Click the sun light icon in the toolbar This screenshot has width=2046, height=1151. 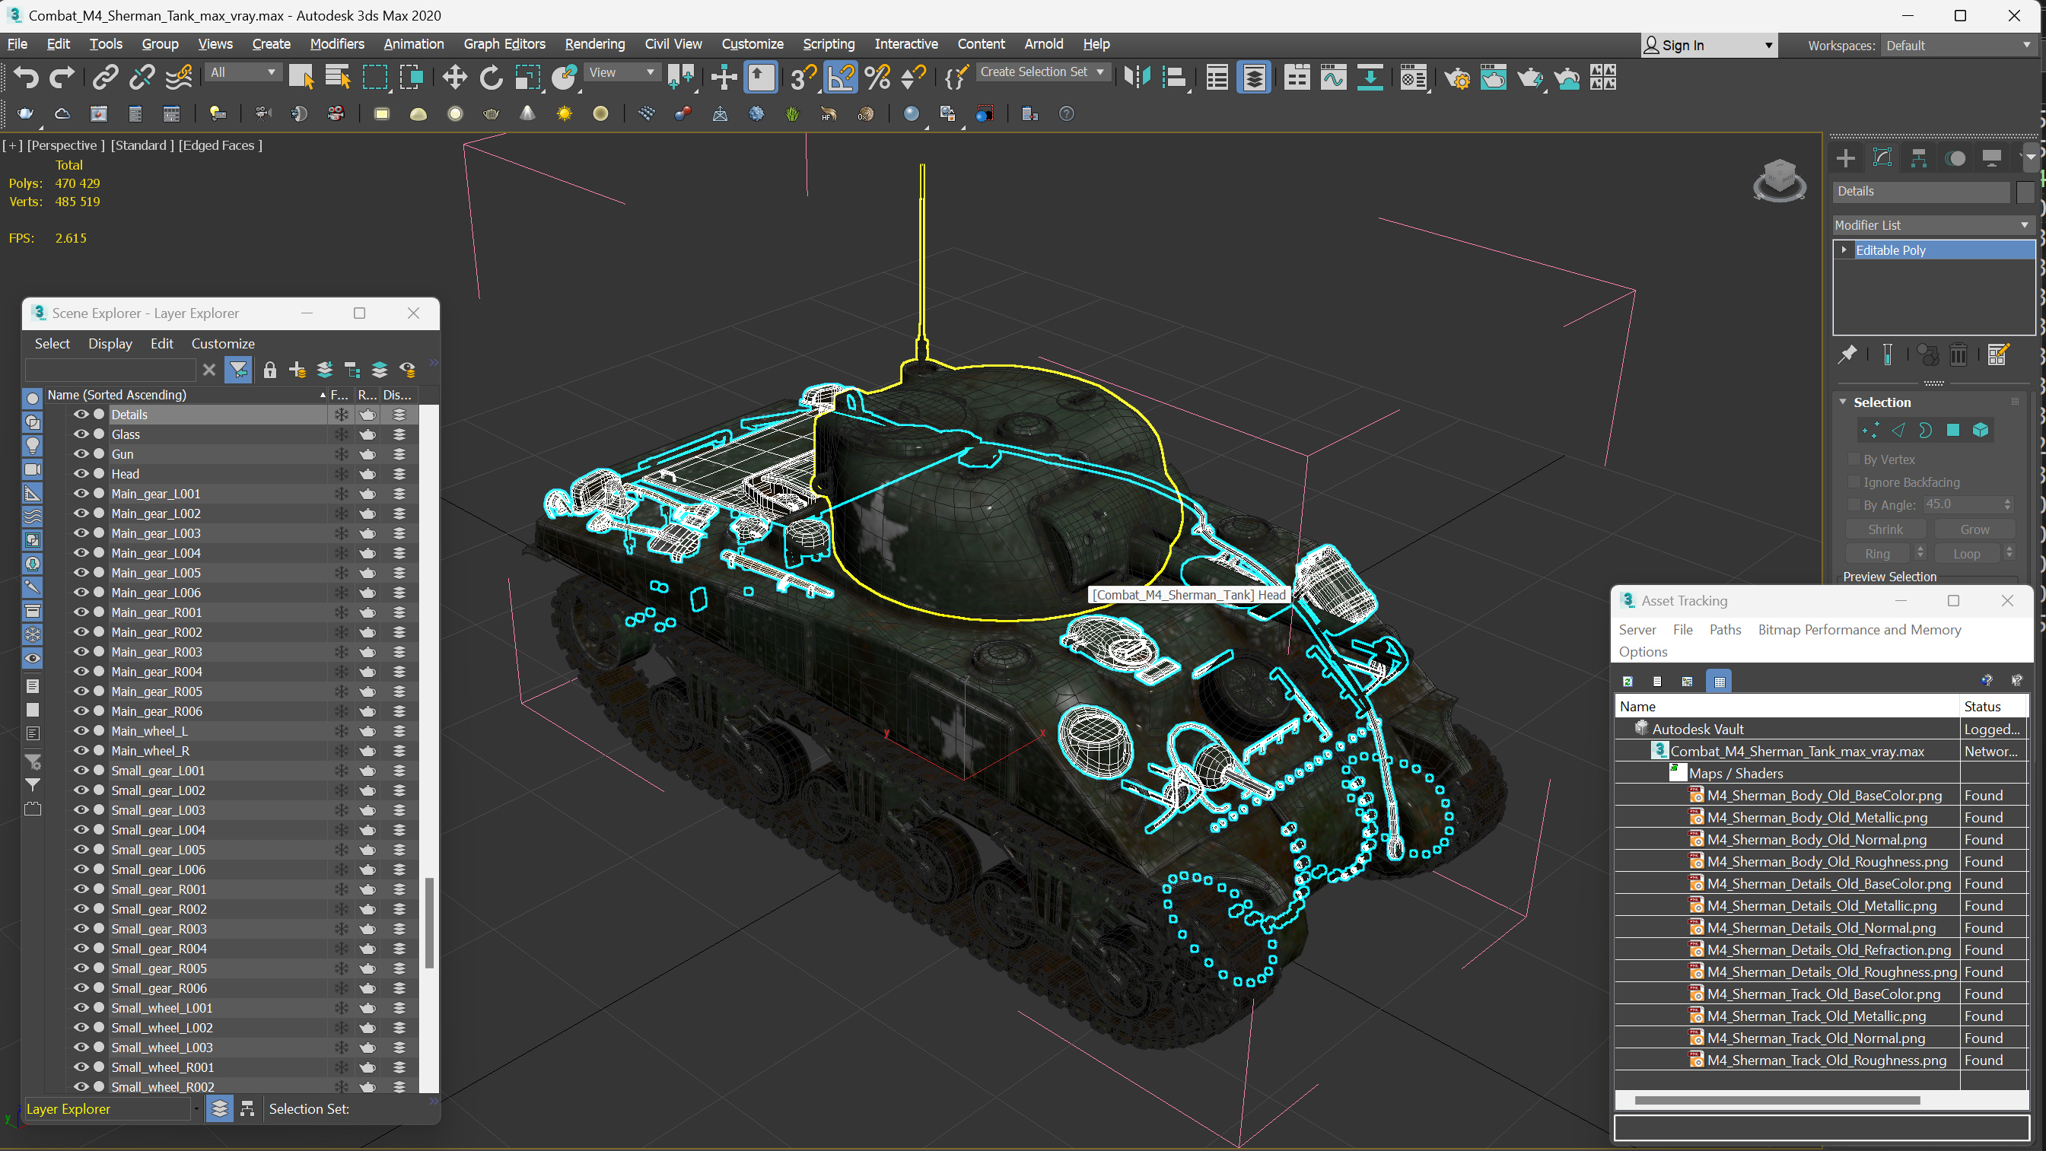click(x=564, y=113)
